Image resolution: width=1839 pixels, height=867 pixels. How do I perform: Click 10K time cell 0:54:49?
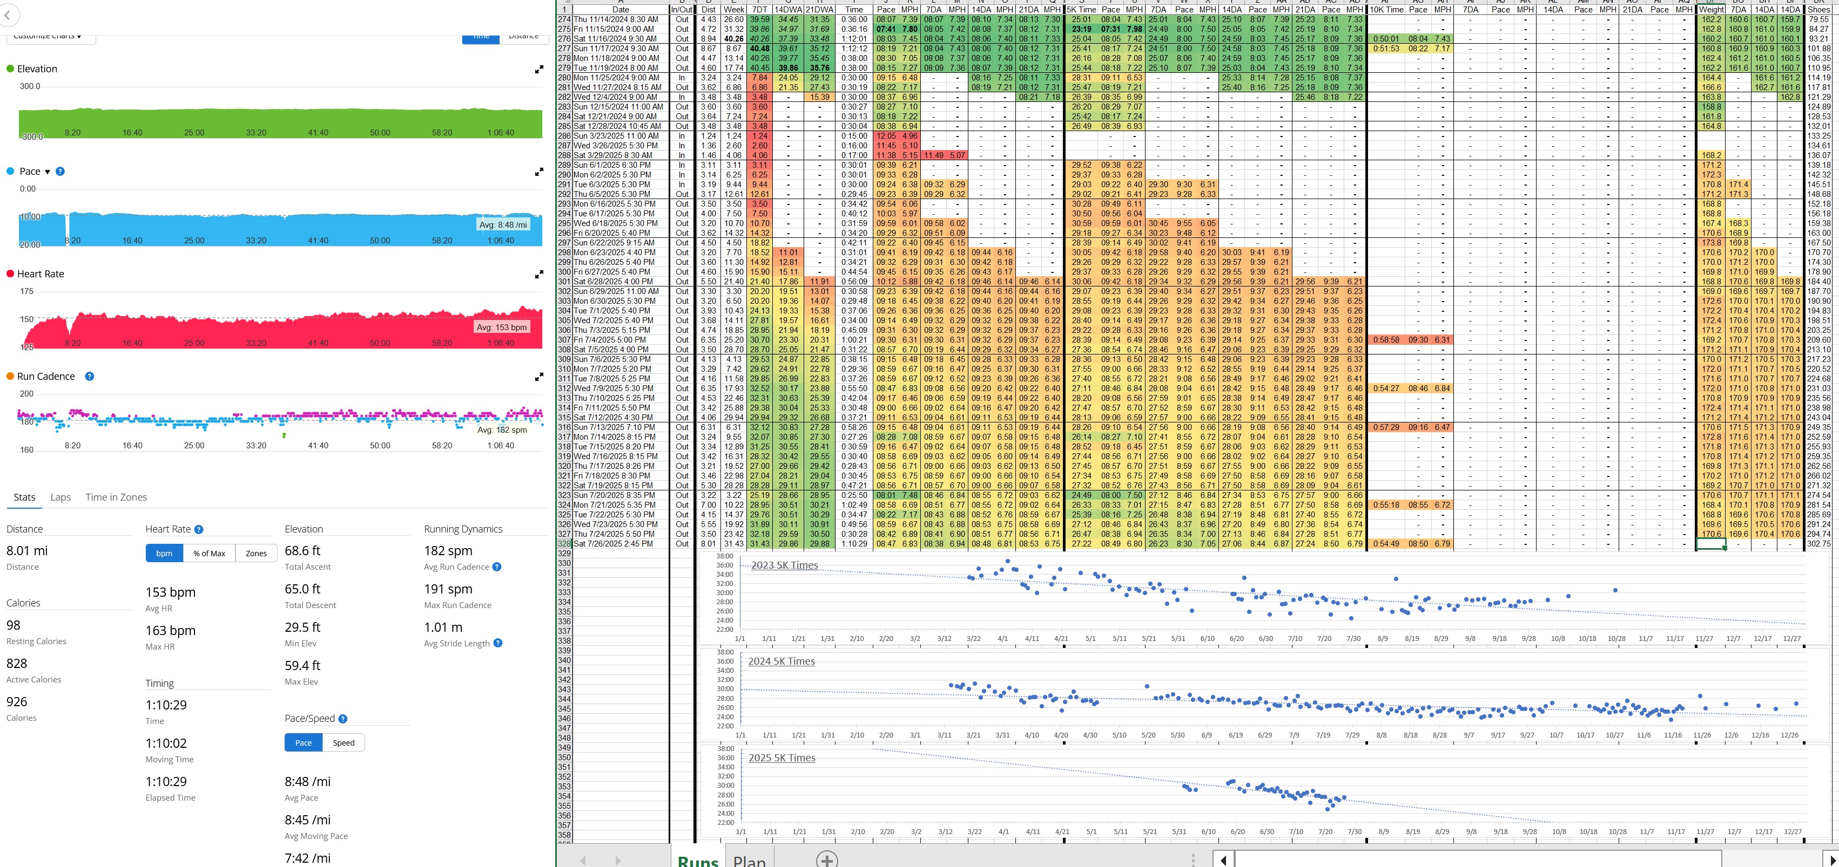[x=1386, y=544]
